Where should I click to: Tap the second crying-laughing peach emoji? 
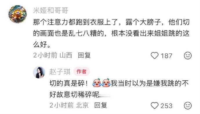[x=106, y=83]
